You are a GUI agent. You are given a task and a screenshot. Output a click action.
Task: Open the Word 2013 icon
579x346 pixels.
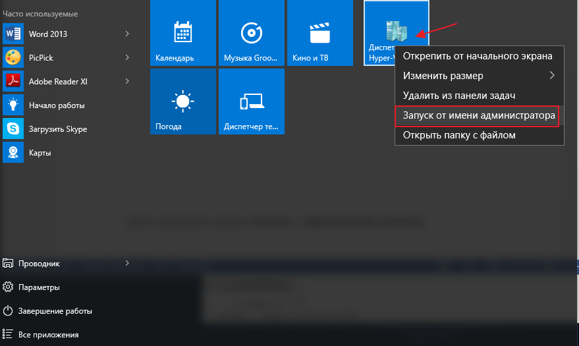click(x=13, y=34)
